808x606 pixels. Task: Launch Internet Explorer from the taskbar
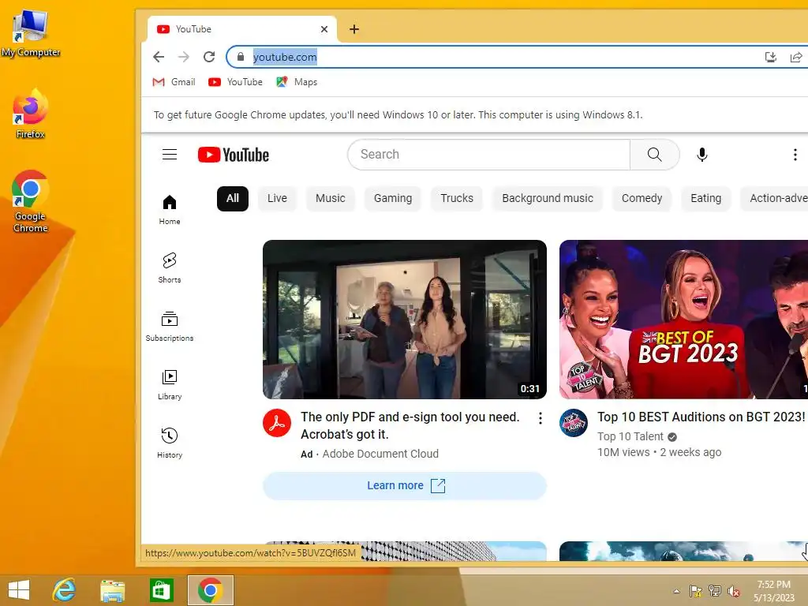click(65, 590)
